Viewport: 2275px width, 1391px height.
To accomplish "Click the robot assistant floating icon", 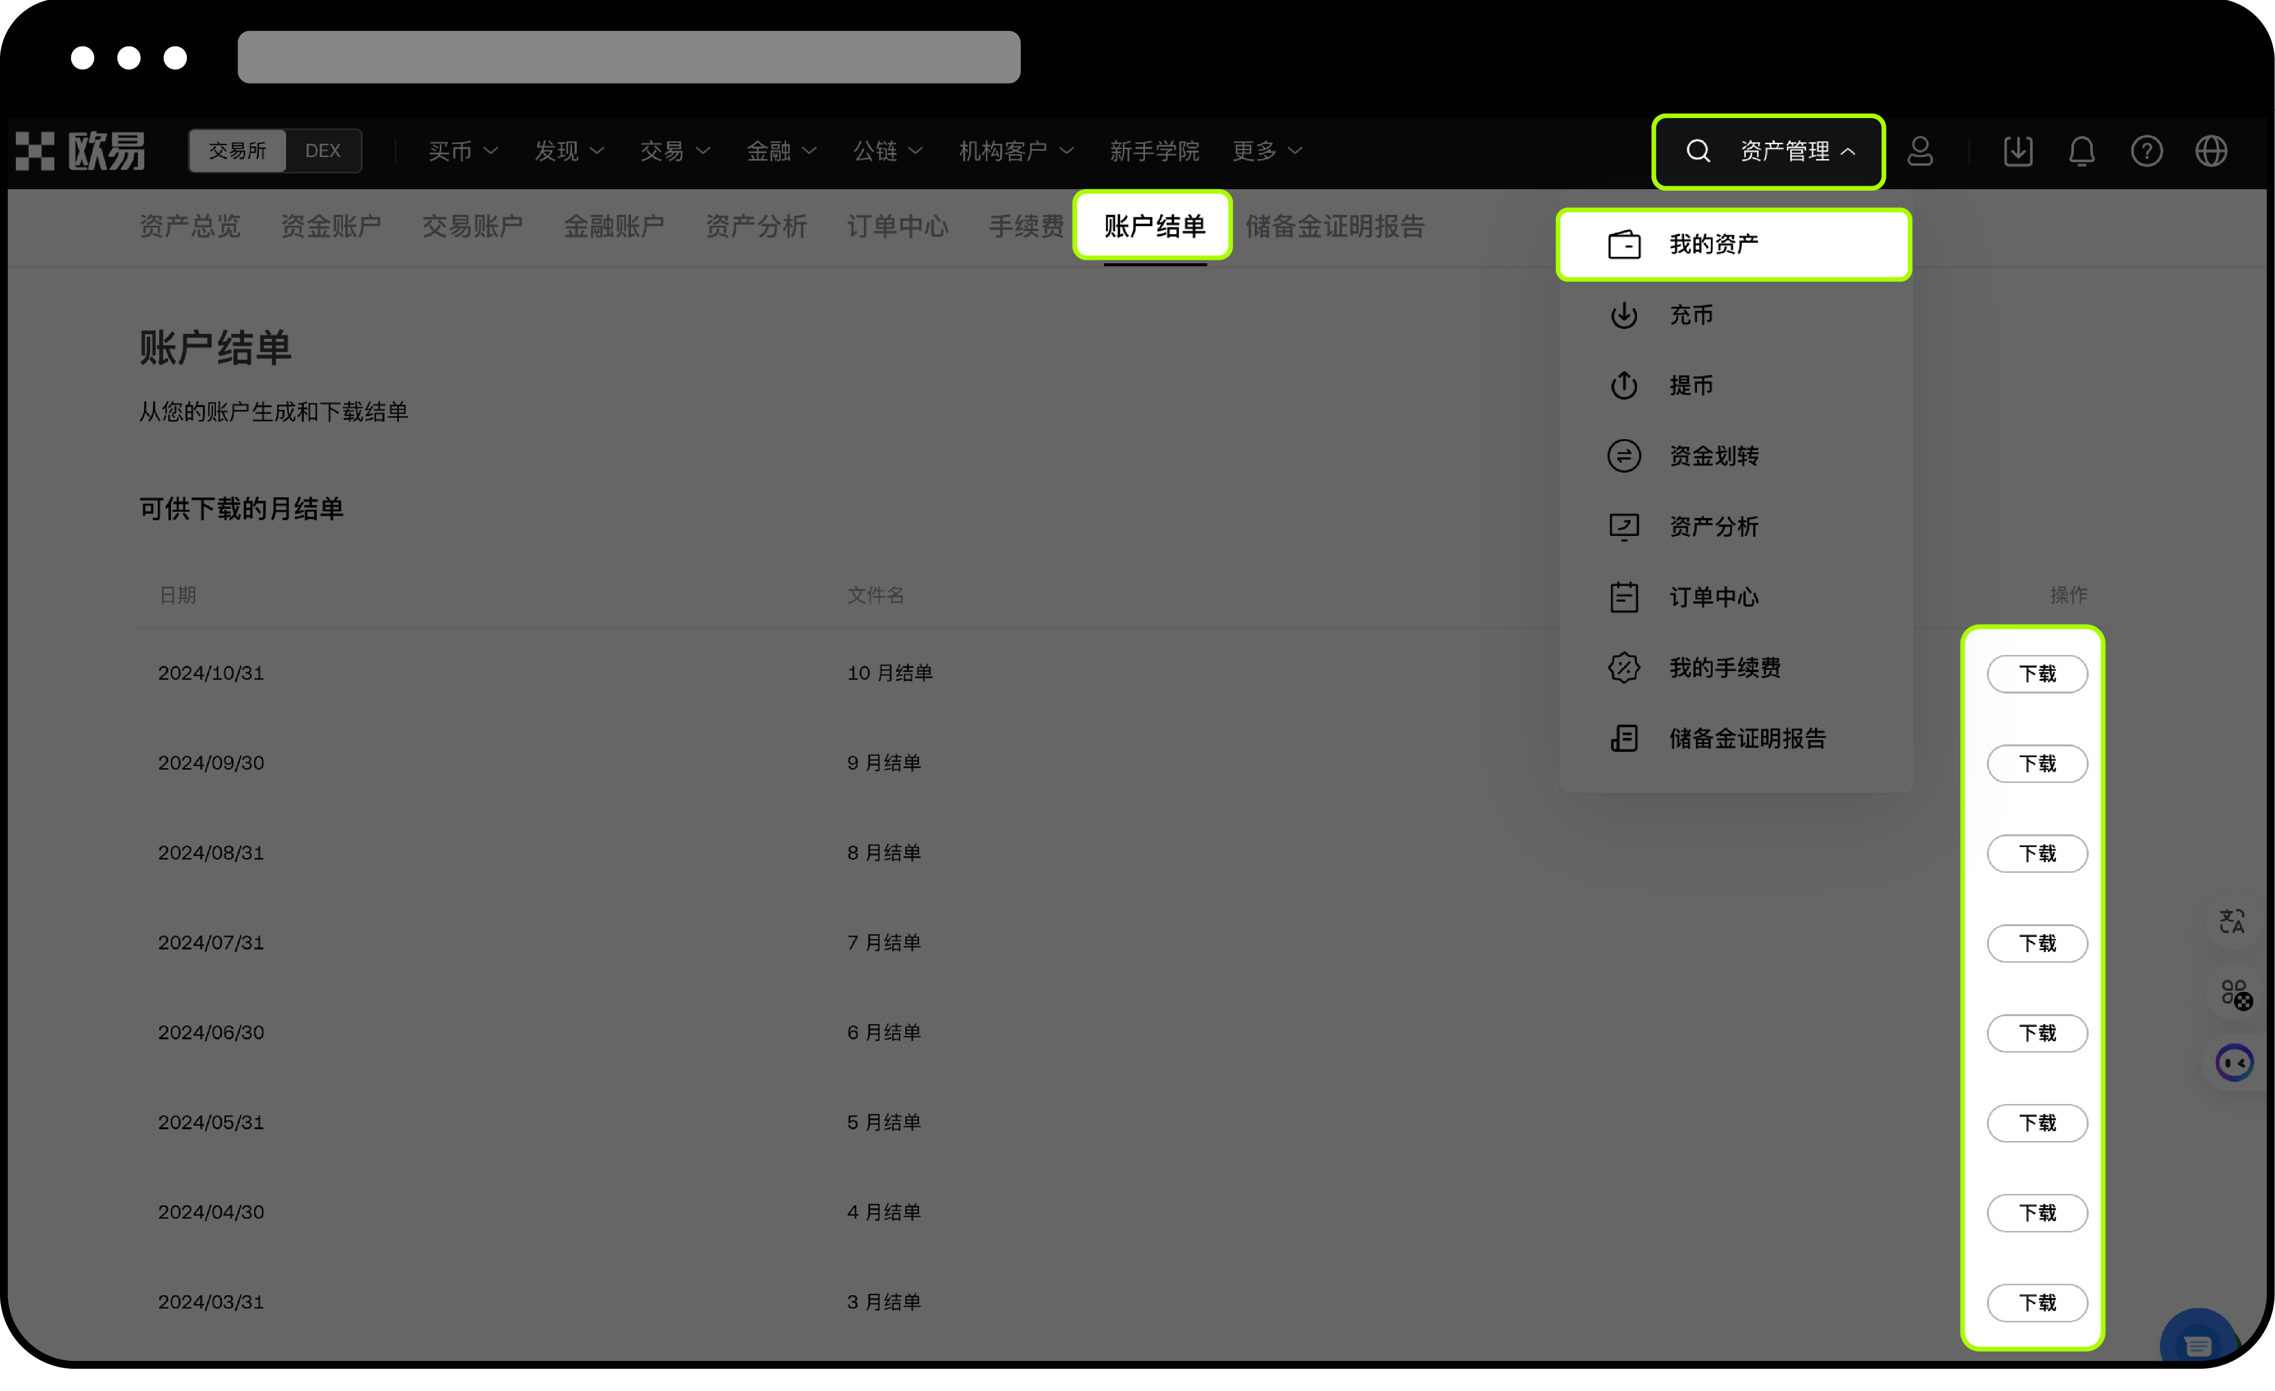I will (2234, 1064).
